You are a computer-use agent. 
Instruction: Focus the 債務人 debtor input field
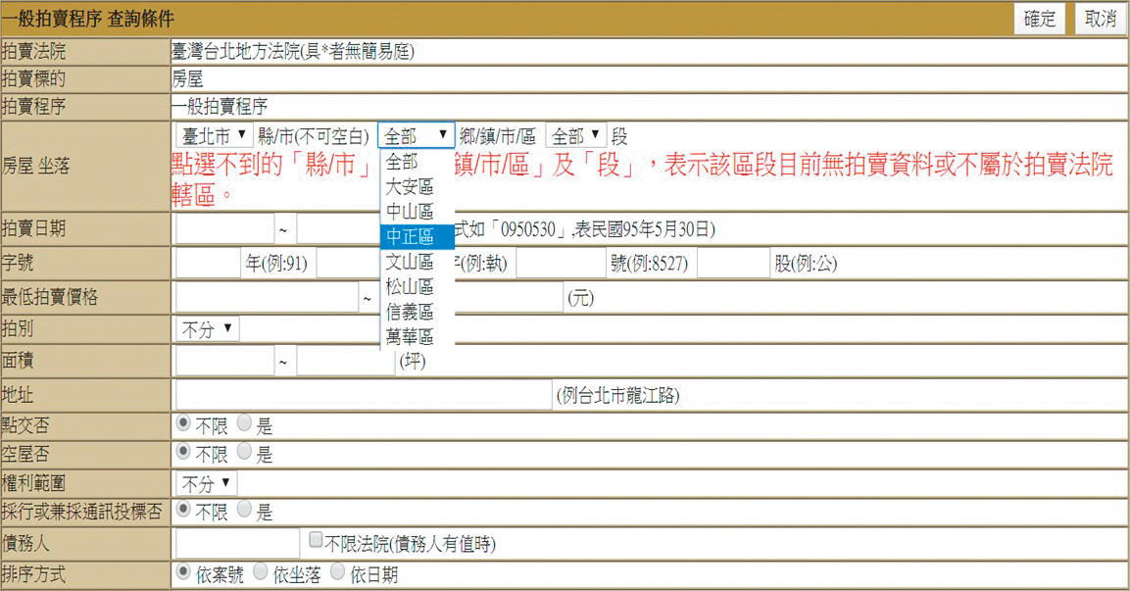pyautogui.click(x=237, y=543)
